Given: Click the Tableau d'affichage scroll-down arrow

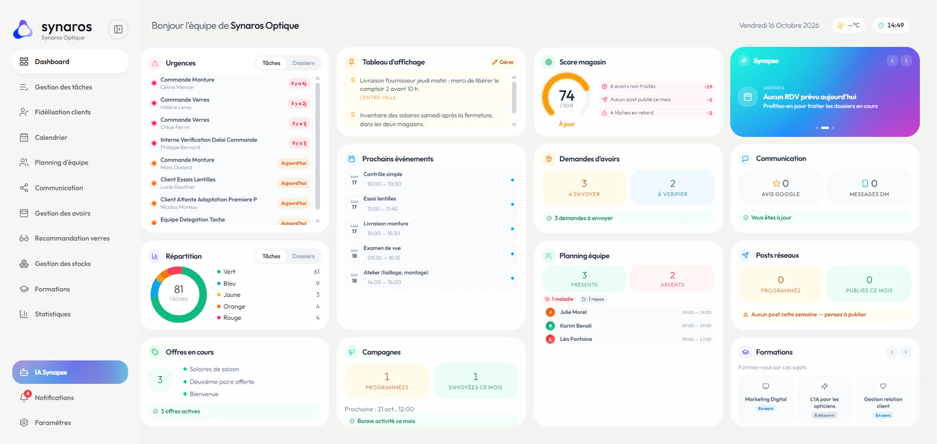Looking at the screenshot, I should click(514, 125).
